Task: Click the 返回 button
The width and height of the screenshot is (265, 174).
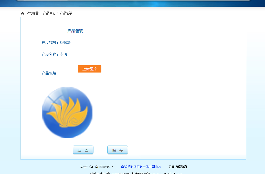Action: pos(83,150)
